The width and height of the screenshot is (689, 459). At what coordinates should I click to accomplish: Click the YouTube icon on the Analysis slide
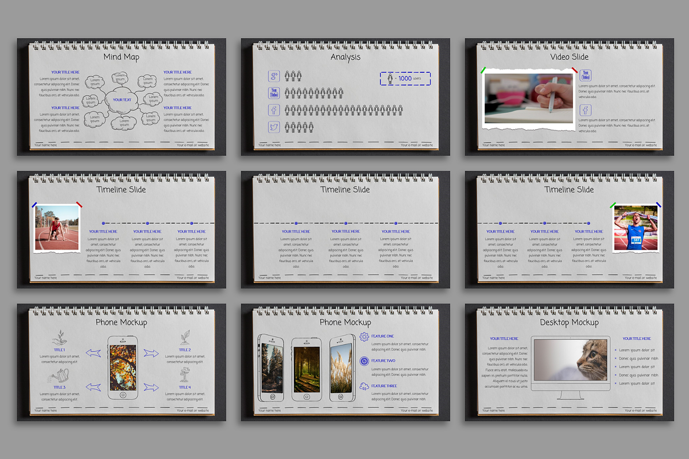point(274,93)
